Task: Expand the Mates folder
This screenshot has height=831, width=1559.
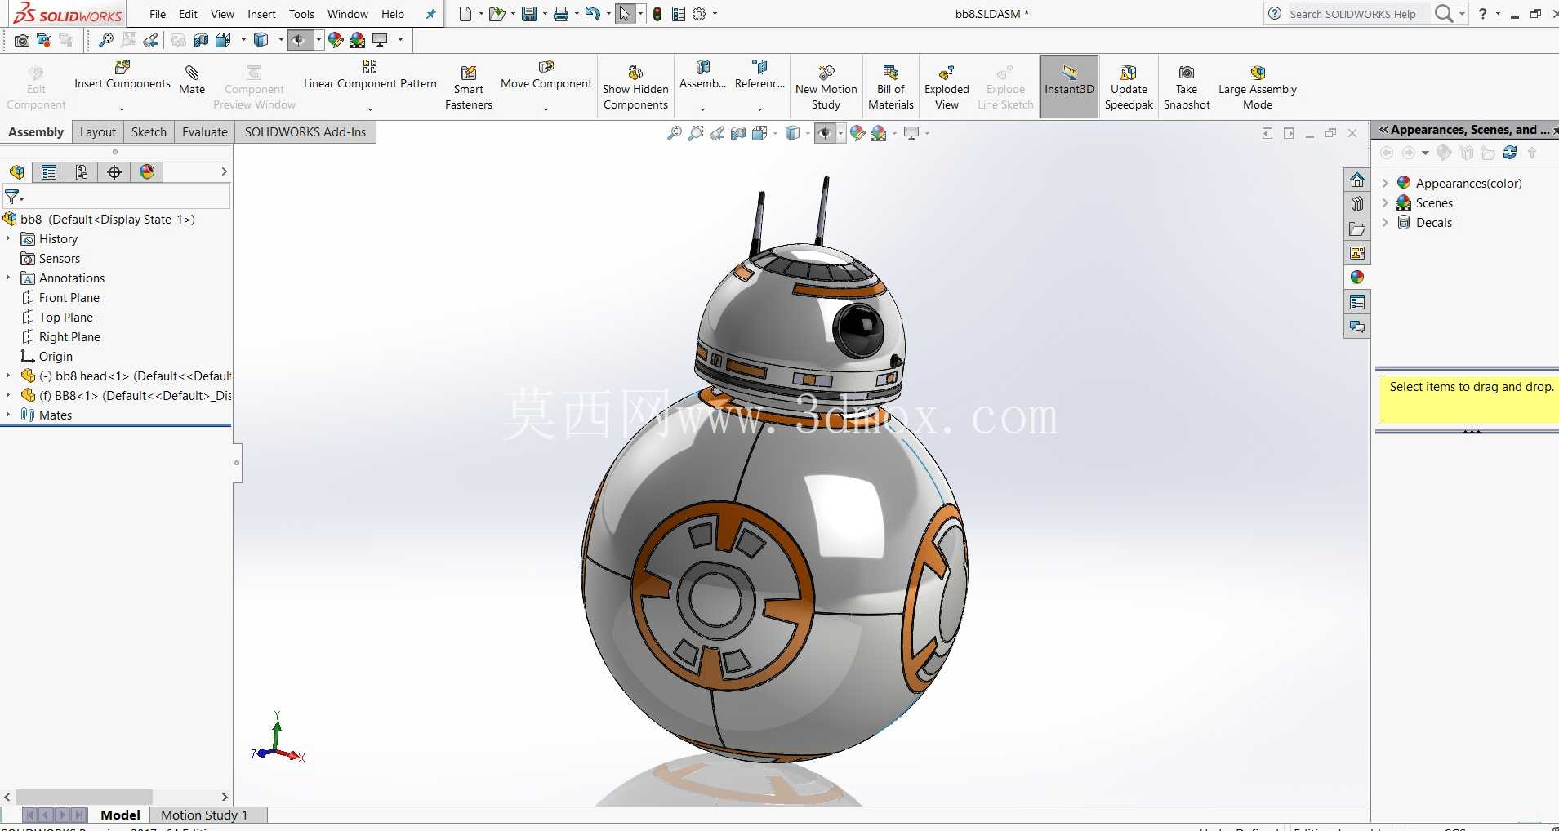Action: (x=8, y=415)
